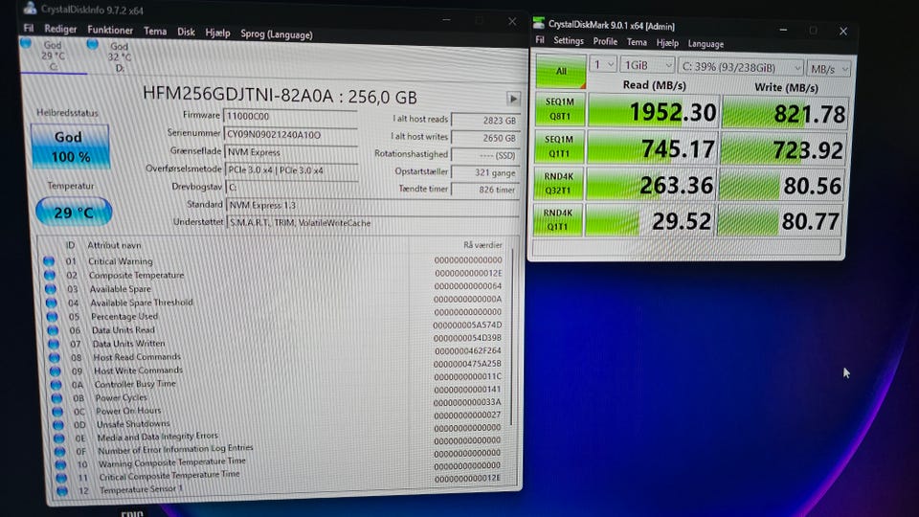Image resolution: width=919 pixels, height=517 pixels.
Task: Click status icon for Number of Error Information Log Entries
Action: pyautogui.click(x=59, y=451)
